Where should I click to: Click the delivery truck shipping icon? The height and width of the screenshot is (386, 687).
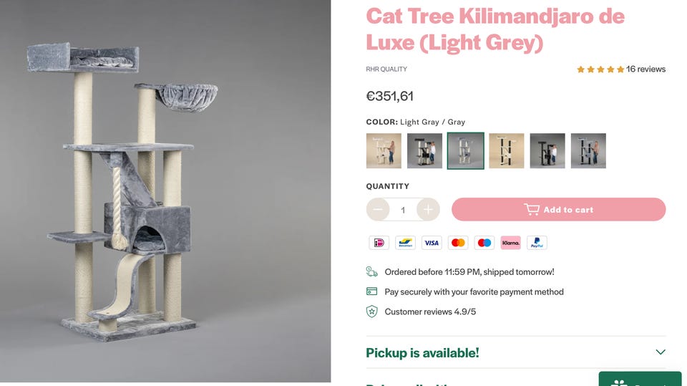[371, 271]
